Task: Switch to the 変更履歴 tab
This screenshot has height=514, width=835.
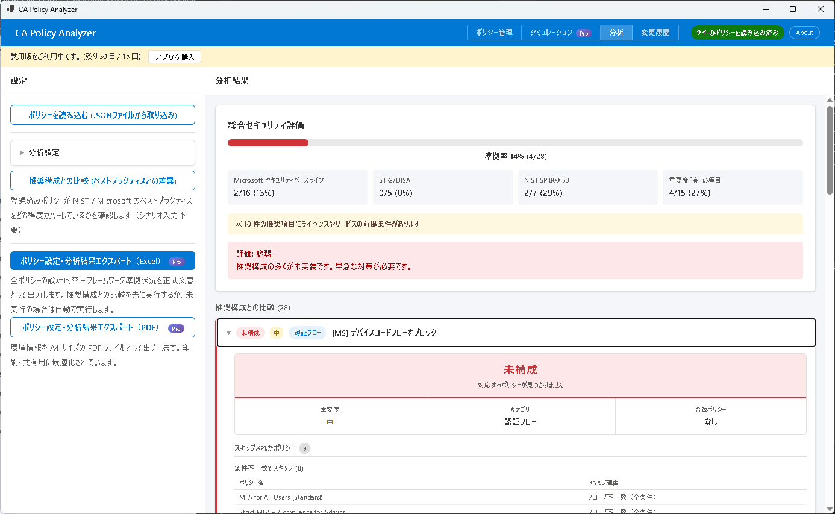Action: click(x=655, y=33)
